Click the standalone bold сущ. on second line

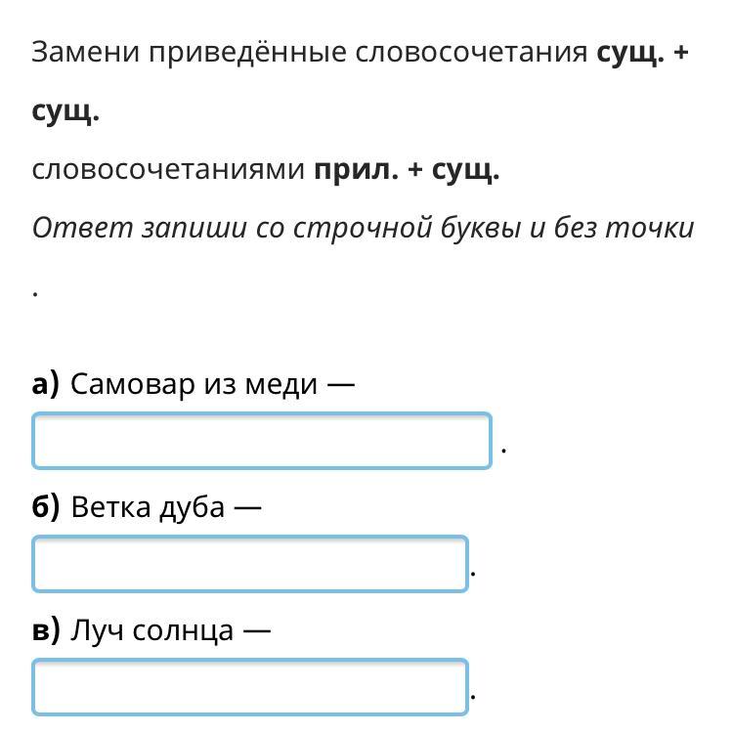65,112
